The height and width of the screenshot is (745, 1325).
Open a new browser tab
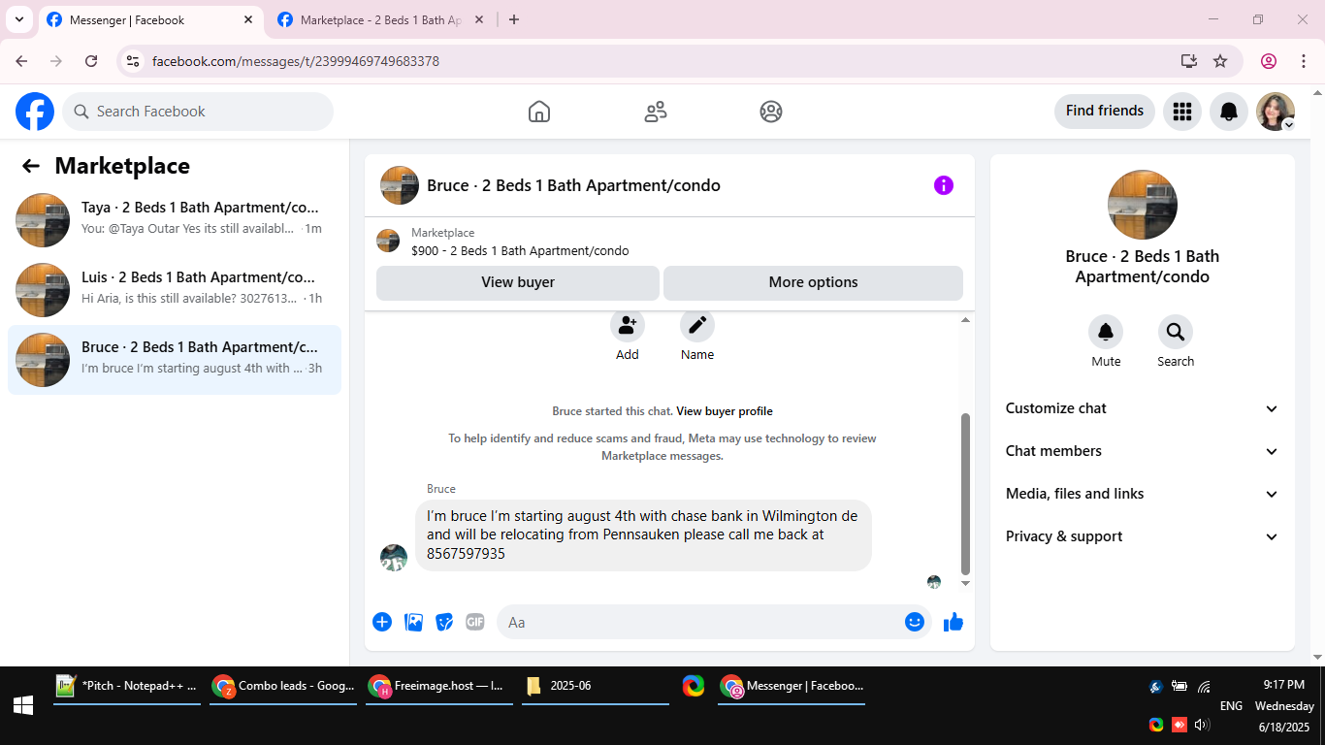click(514, 19)
